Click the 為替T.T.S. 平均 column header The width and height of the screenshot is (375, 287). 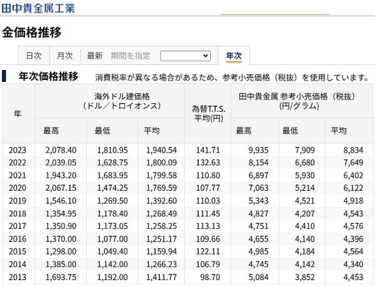[x=207, y=113]
